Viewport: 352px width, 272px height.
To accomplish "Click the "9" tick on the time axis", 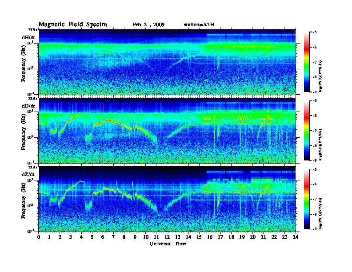I will [135, 237].
